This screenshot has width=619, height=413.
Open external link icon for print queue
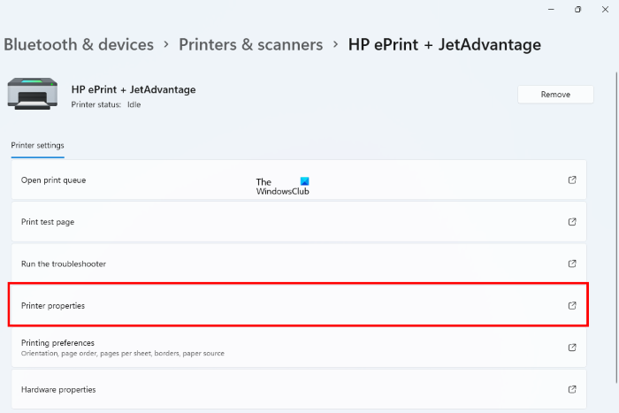(x=572, y=180)
